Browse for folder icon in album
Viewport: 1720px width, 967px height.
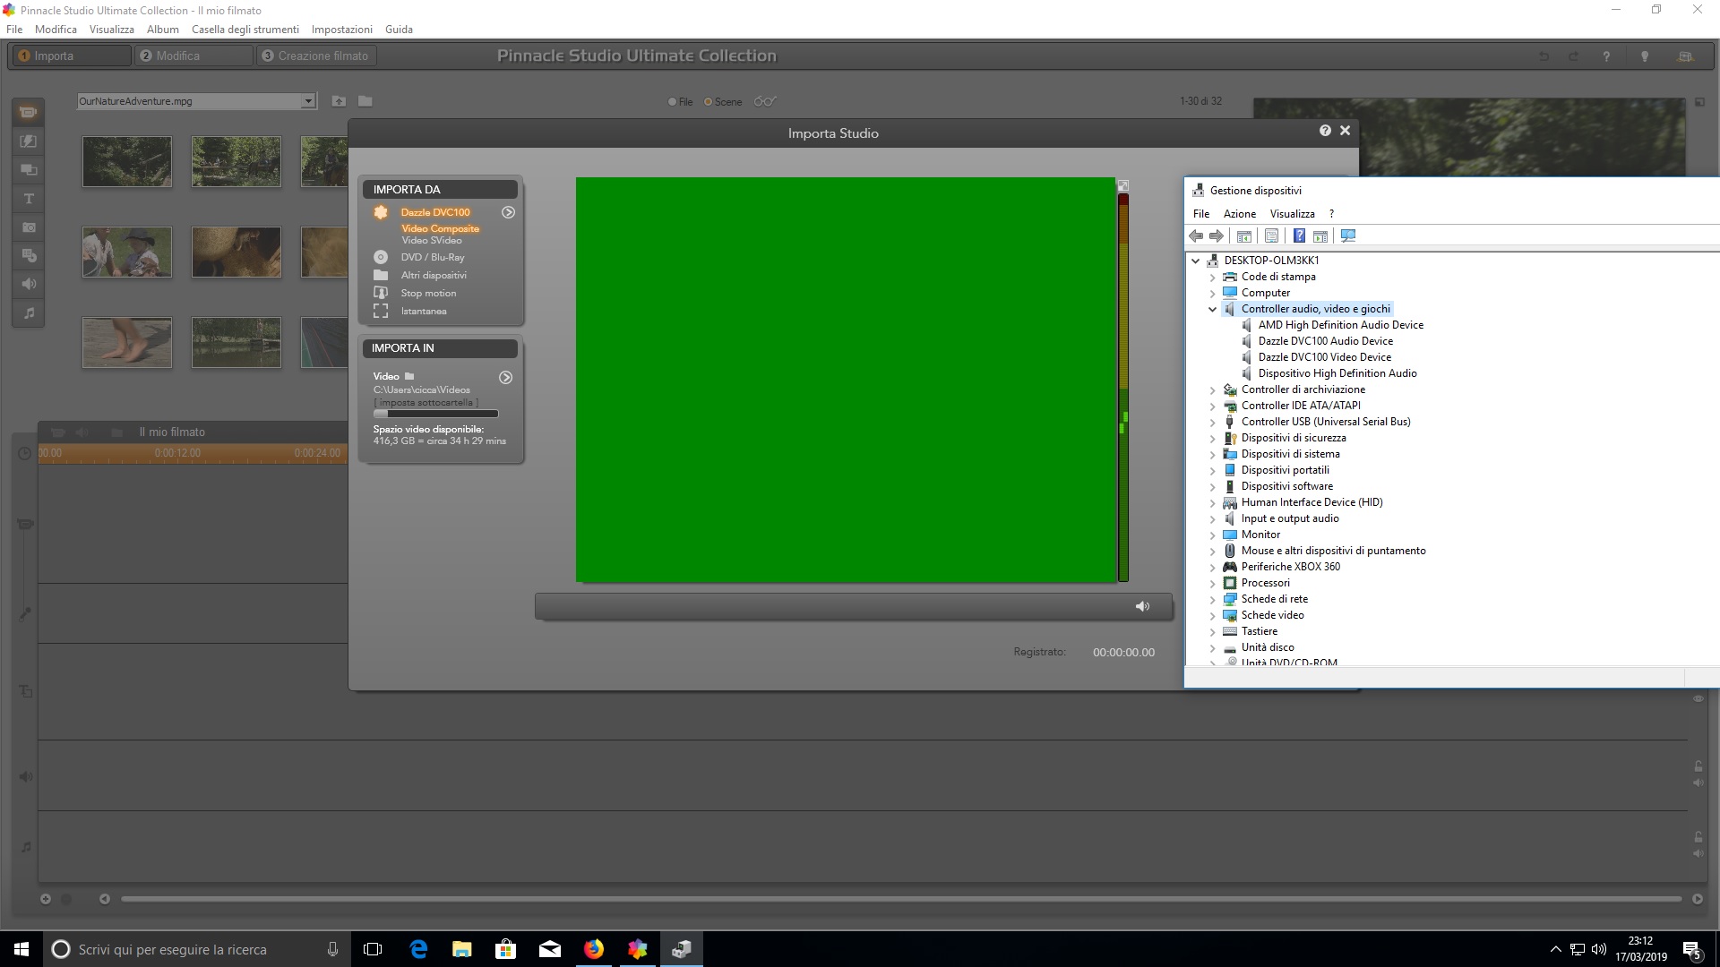pyautogui.click(x=365, y=101)
